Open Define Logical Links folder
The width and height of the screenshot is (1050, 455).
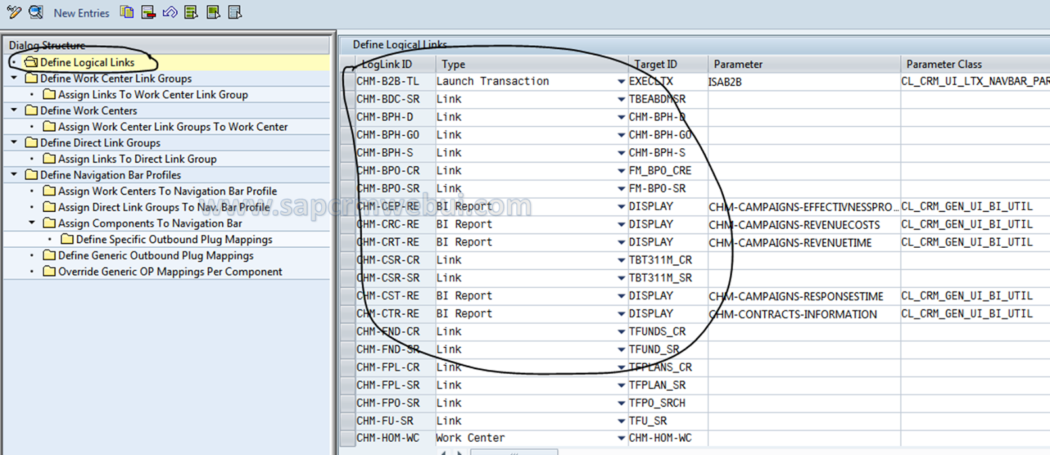tap(79, 62)
